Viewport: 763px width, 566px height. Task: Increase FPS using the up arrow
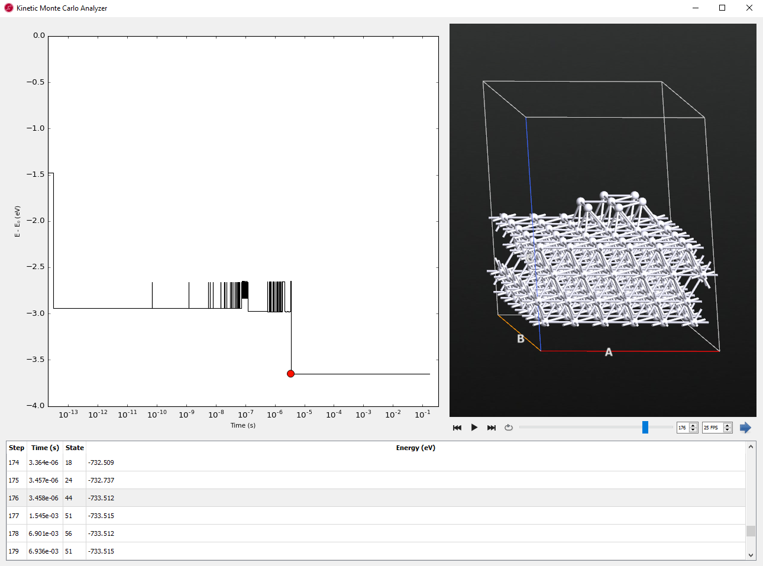(x=728, y=425)
